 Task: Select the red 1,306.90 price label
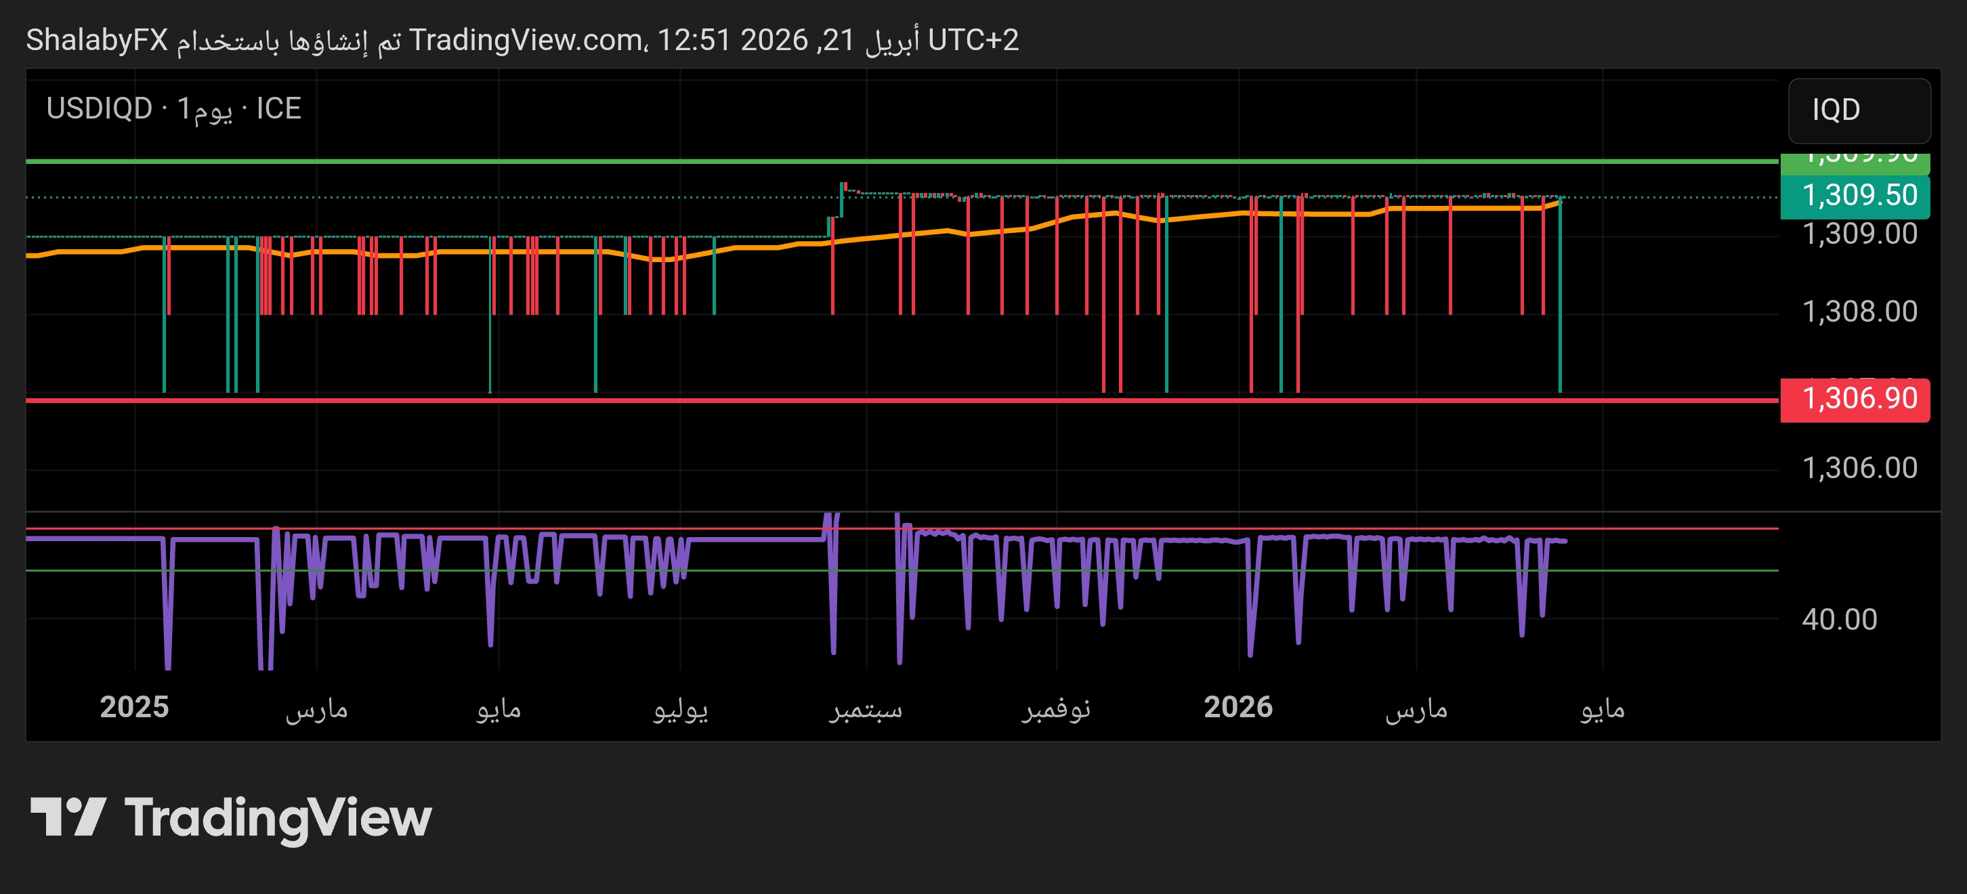point(1855,400)
